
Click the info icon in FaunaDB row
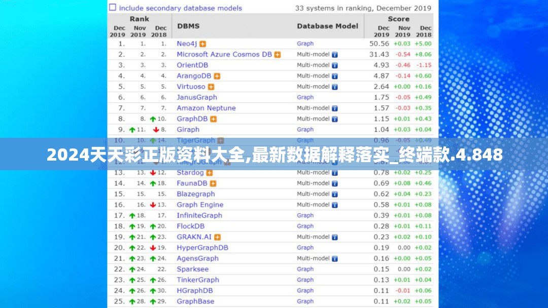point(335,183)
